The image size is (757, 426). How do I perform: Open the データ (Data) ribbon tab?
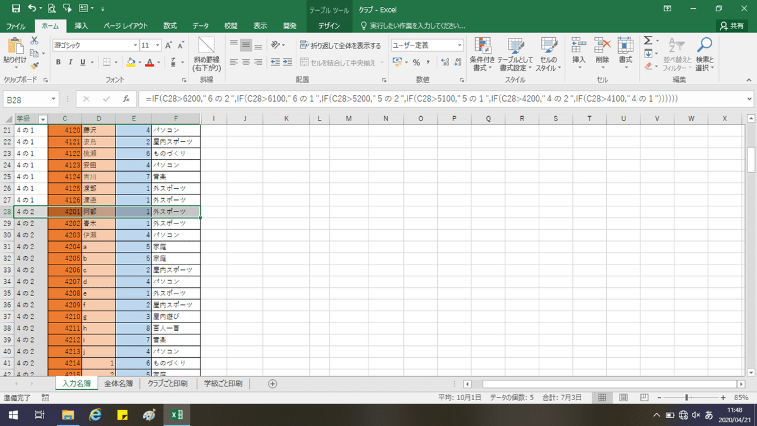[x=201, y=26]
